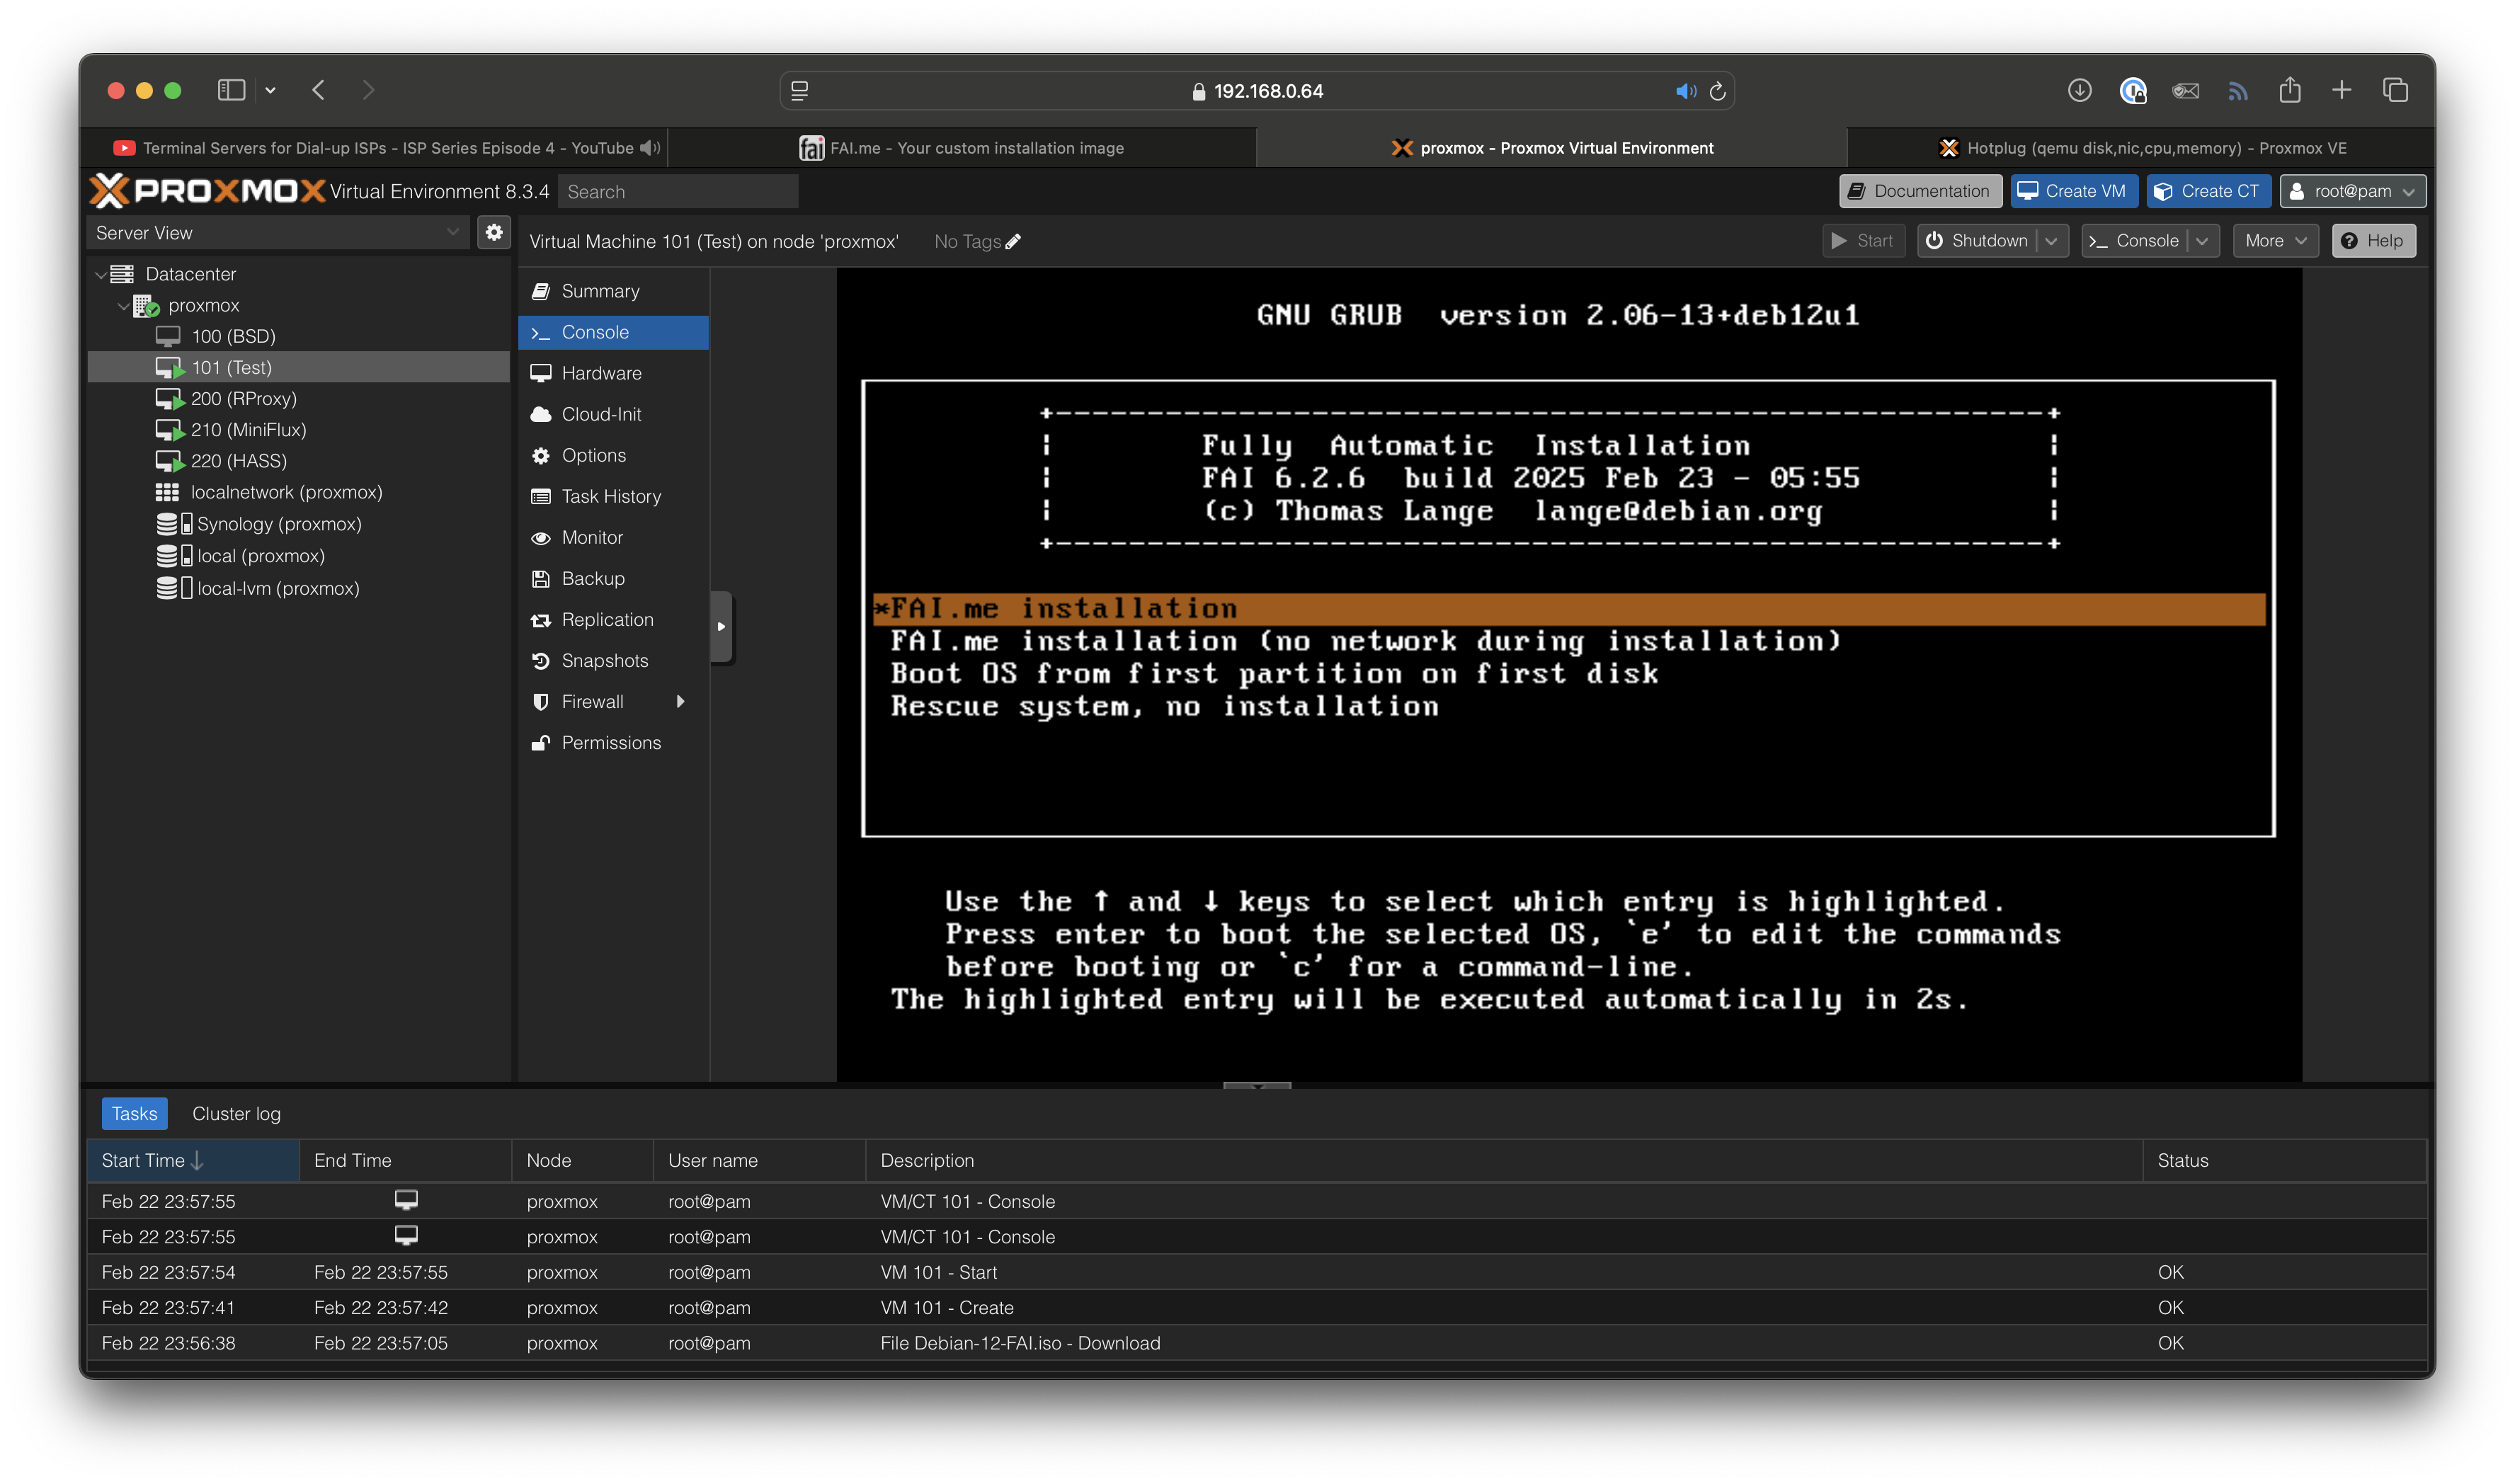2515x1484 pixels.
Task: Click the Proxmox search field
Action: 677,192
